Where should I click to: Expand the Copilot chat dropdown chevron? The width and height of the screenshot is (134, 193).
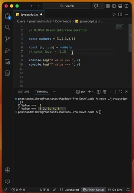pyautogui.click(x=102, y=6)
